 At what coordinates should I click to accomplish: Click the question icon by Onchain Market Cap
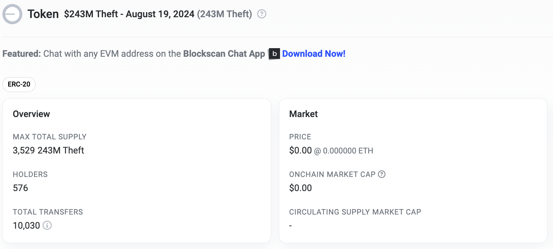click(382, 174)
